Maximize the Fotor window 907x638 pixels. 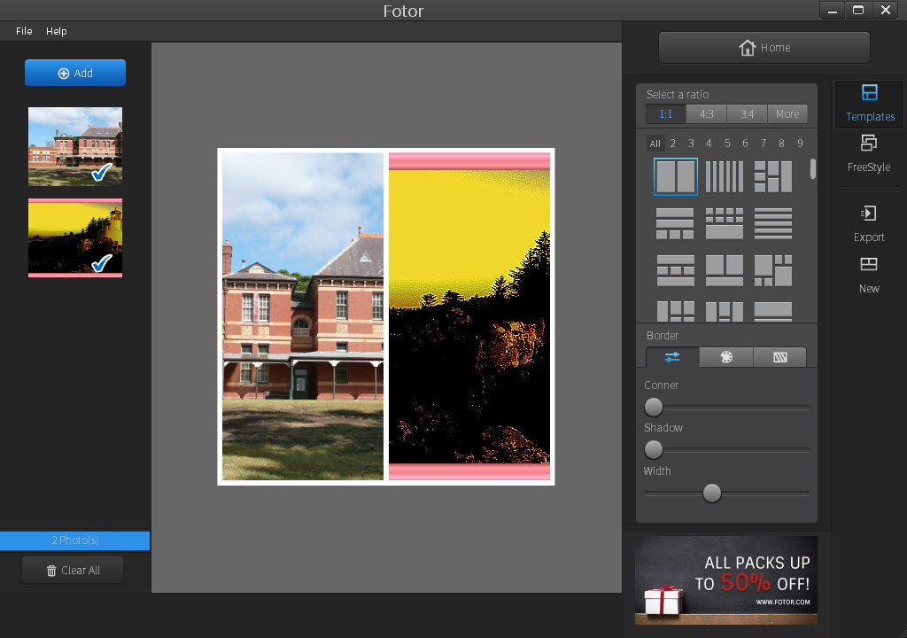[x=858, y=11]
